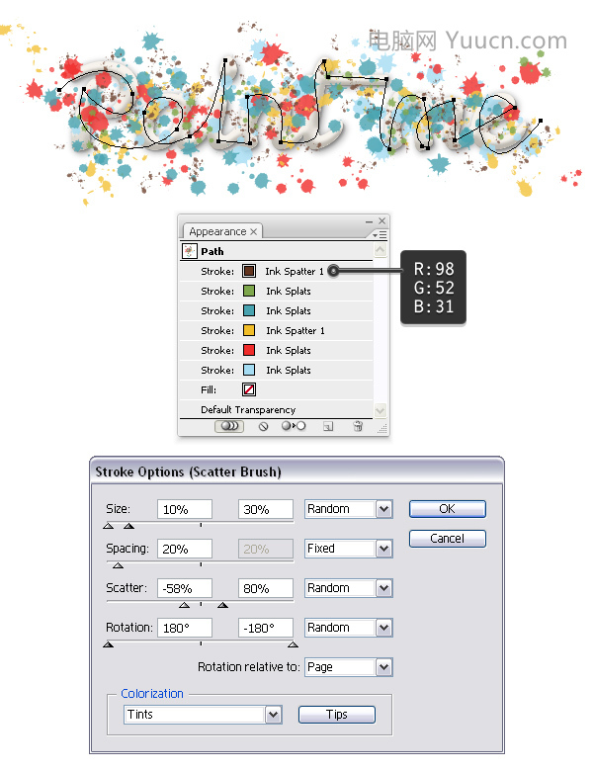Image resolution: width=593 pixels, height=771 pixels.
Task: Click the Appearance panel scroll down arrow
Action: 381,409
